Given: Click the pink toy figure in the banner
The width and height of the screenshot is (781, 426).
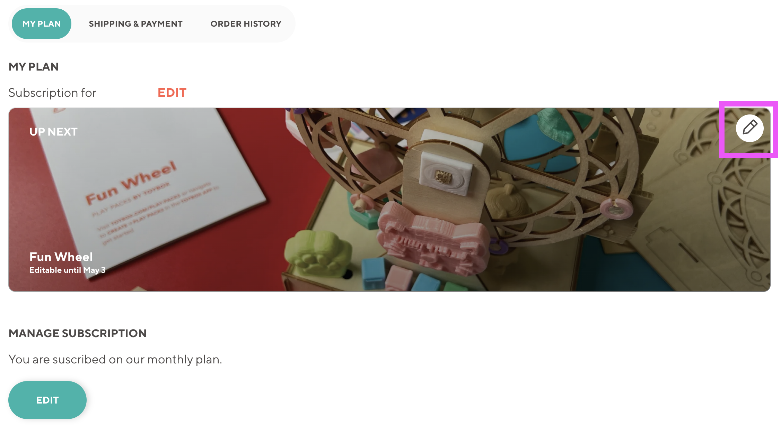Looking at the screenshot, I should (x=432, y=236).
